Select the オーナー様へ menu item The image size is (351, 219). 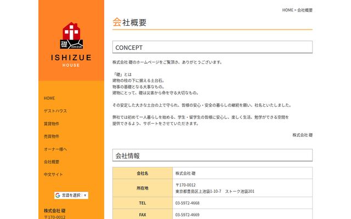[55, 149]
